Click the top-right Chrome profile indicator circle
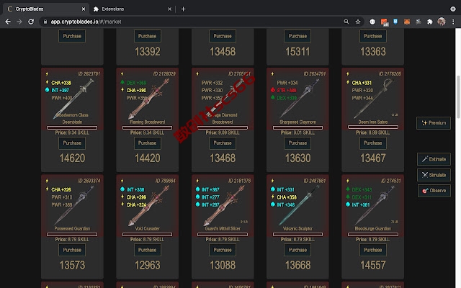The width and height of the screenshot is (461, 288). click(x=453, y=9)
